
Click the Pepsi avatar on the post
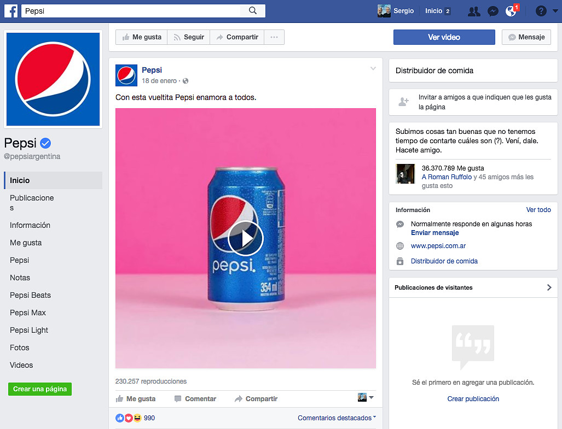coord(126,75)
